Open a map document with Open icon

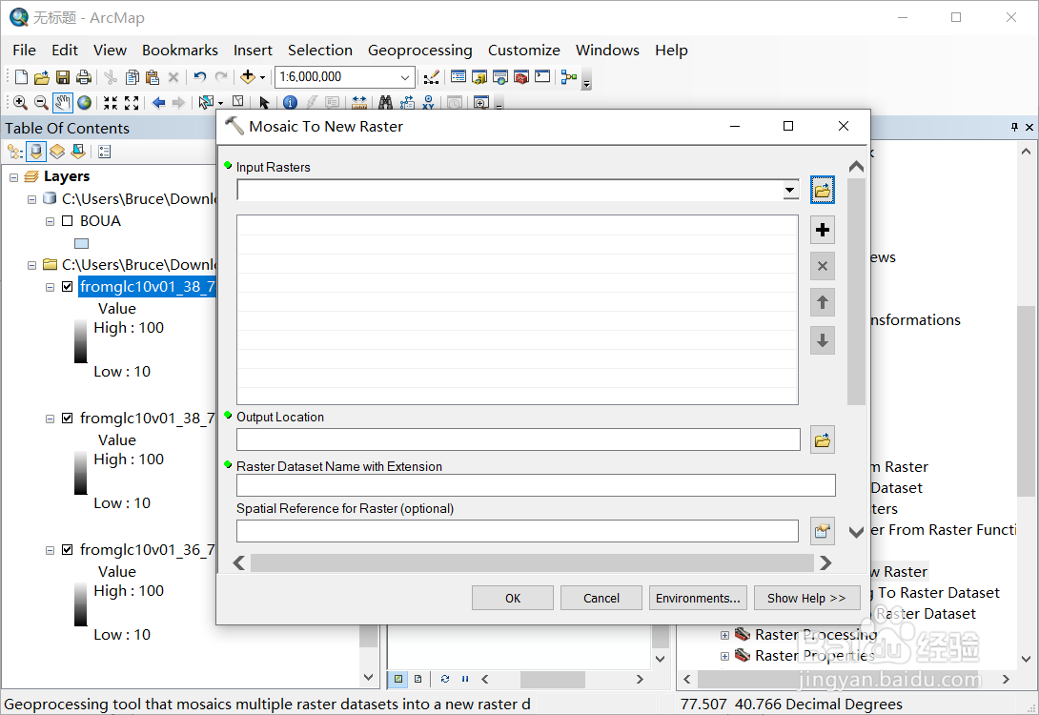coord(42,77)
